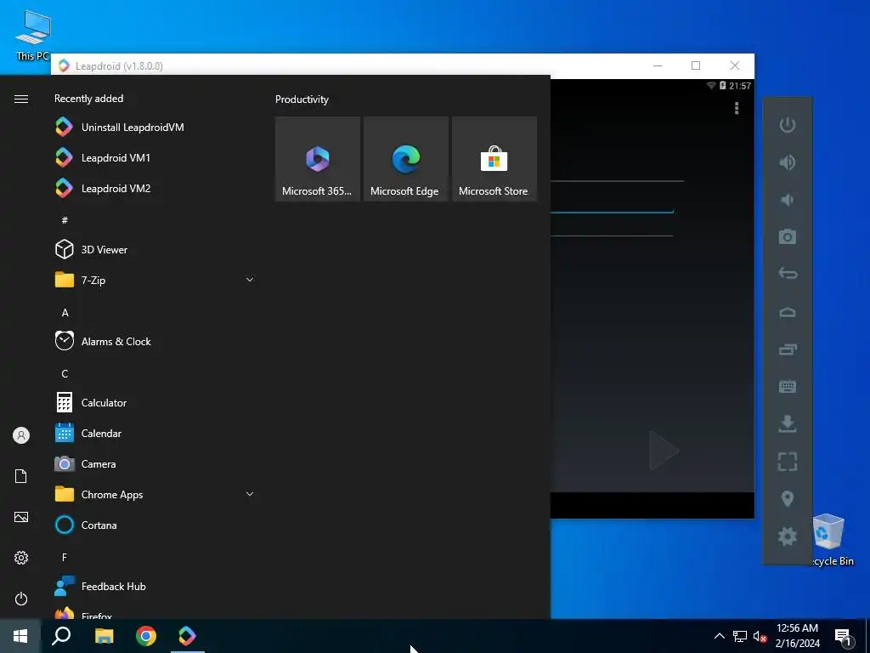Open recent apps in Leapdroid sidebar
This screenshot has width=870, height=653.
(788, 349)
